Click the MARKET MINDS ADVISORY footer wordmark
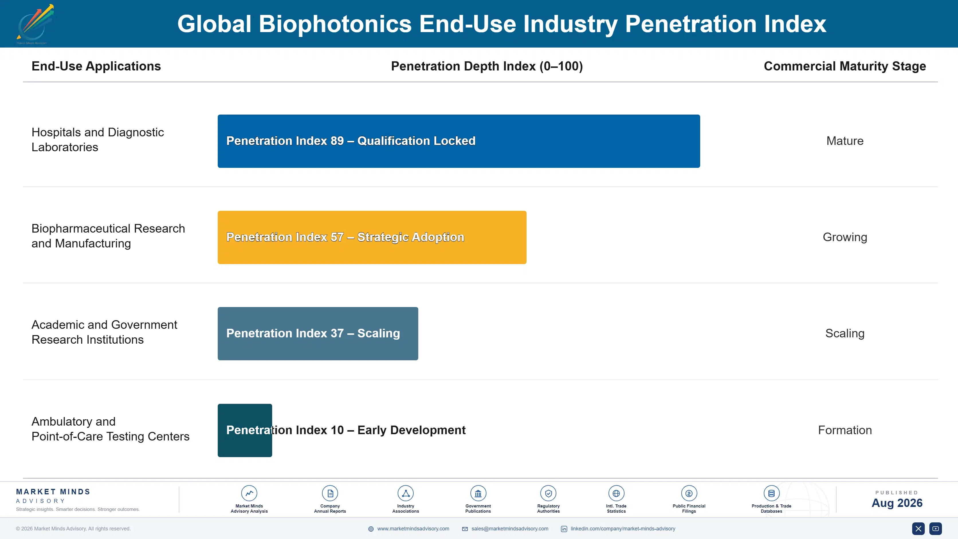 point(53,496)
